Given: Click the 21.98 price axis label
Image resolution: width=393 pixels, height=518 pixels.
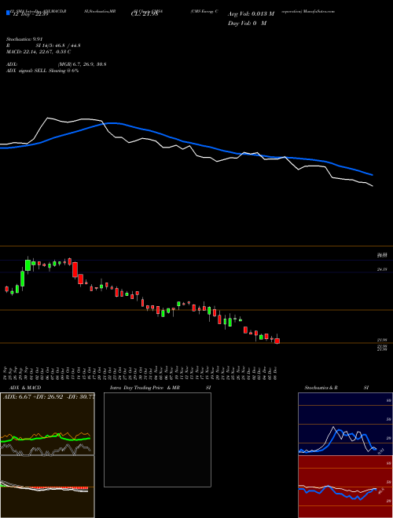Looking at the screenshot, I should coord(382,340).
